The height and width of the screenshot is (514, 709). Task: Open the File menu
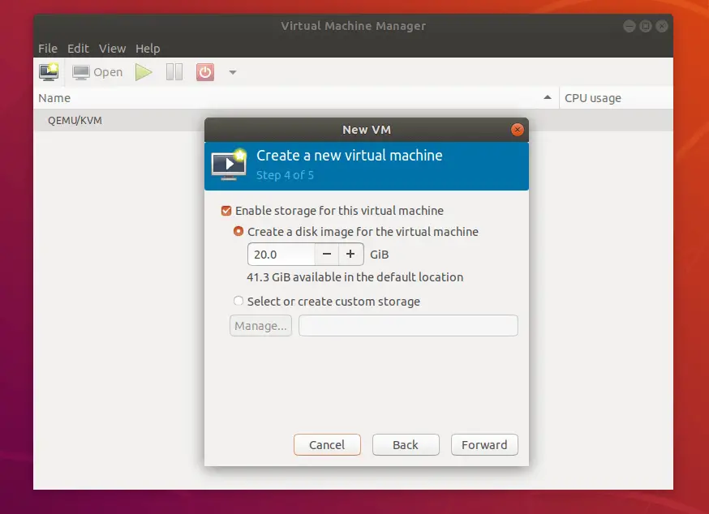click(x=48, y=49)
